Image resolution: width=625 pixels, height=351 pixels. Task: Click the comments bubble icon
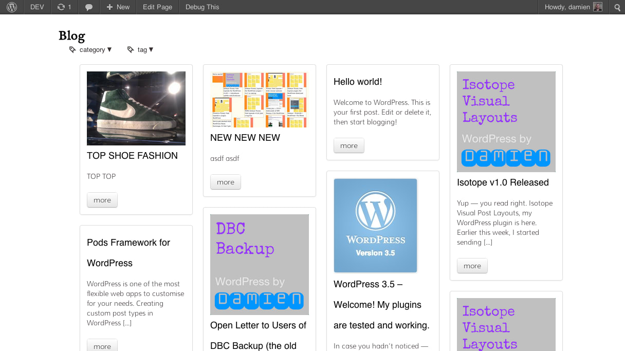88,7
